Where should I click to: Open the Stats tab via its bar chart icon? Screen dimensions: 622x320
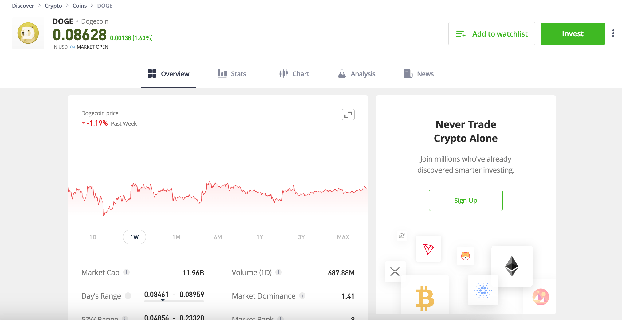tap(222, 73)
